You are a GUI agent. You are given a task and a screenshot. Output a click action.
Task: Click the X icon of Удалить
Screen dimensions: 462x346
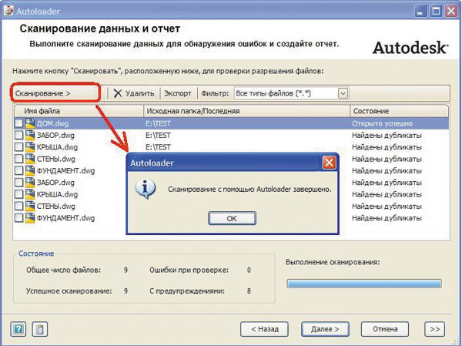pyautogui.click(x=118, y=93)
